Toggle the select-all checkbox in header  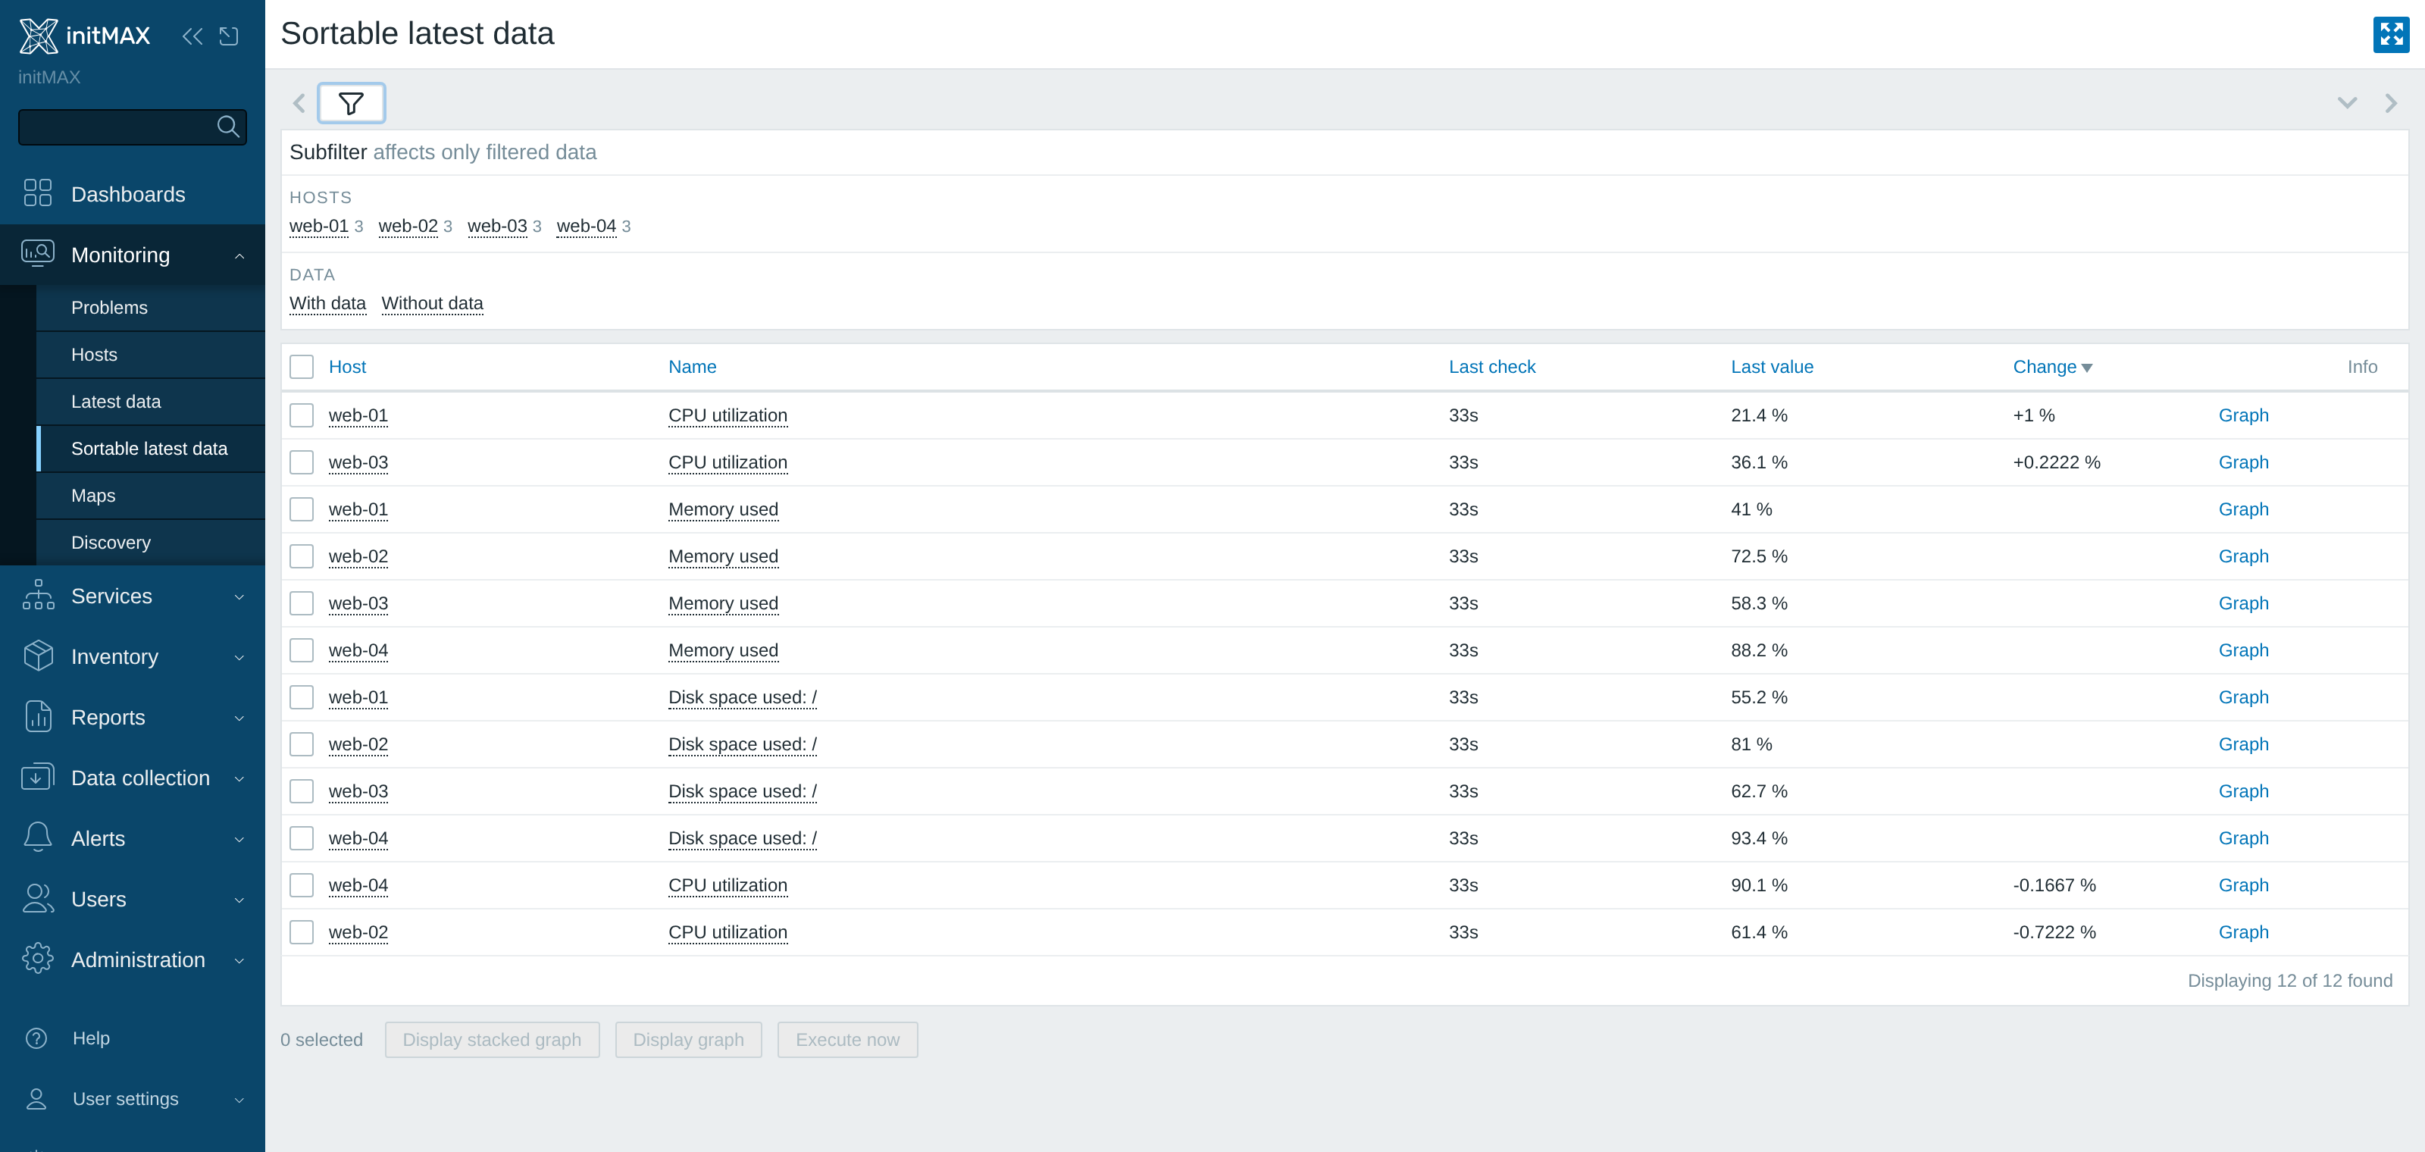[x=302, y=367]
